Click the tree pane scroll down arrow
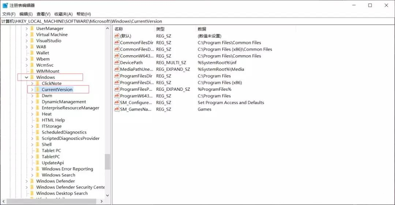Screen dimensions: 395x205 (x=108, y=195)
